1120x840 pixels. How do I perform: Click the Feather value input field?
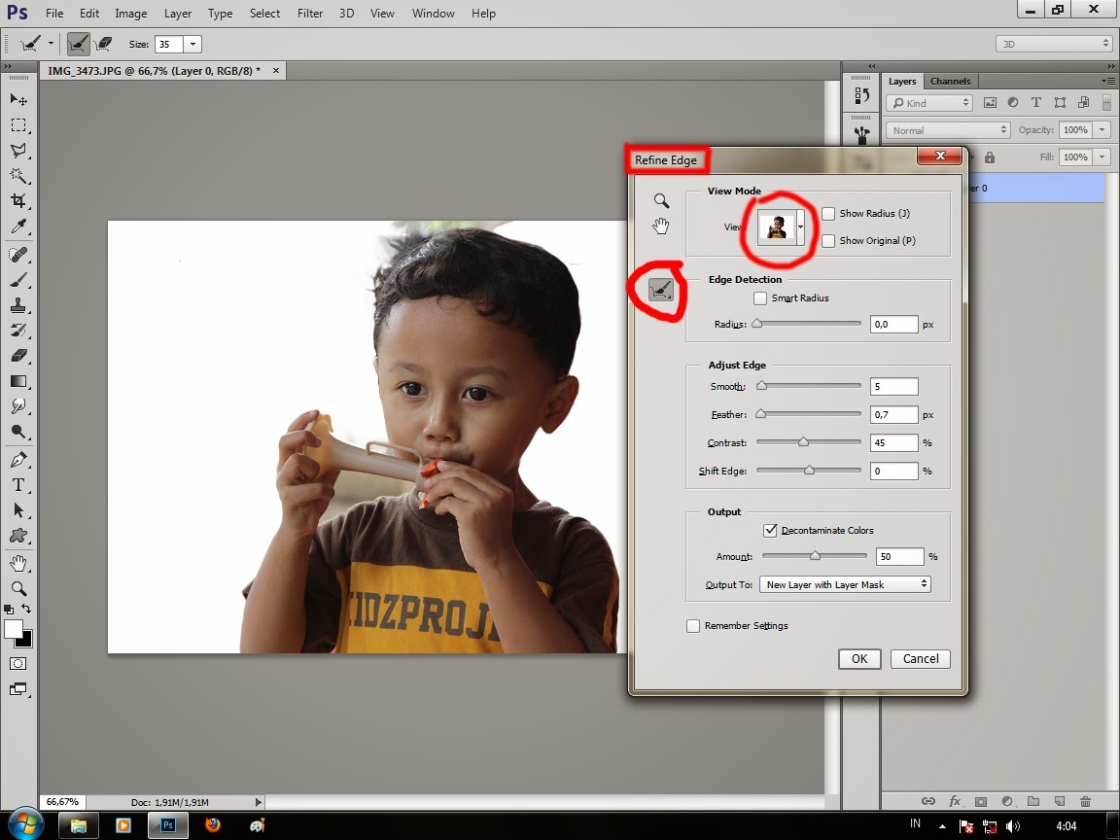[893, 414]
